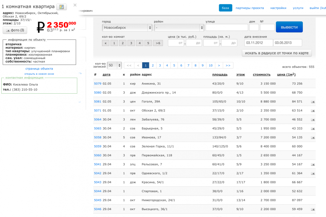Sort table by дата column

click(107, 74)
